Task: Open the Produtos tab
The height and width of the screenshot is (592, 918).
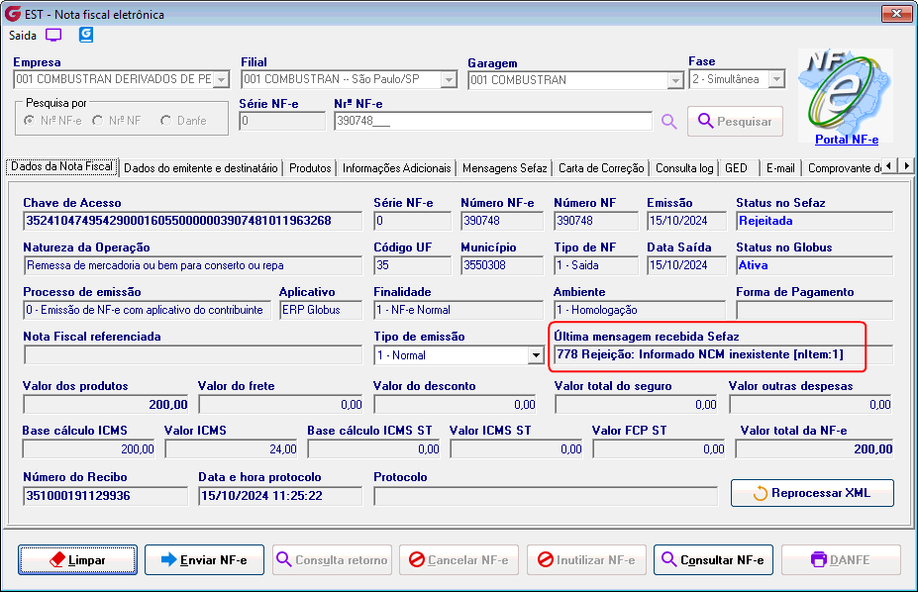Action: pos(310,168)
